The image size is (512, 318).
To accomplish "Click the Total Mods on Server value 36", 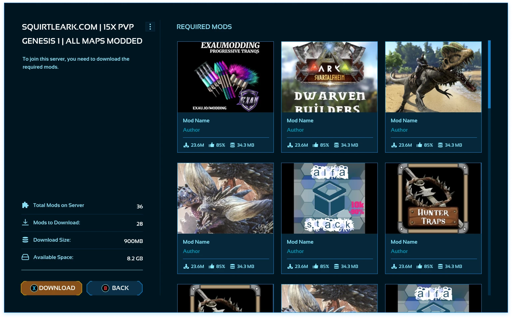I will coord(140,207).
